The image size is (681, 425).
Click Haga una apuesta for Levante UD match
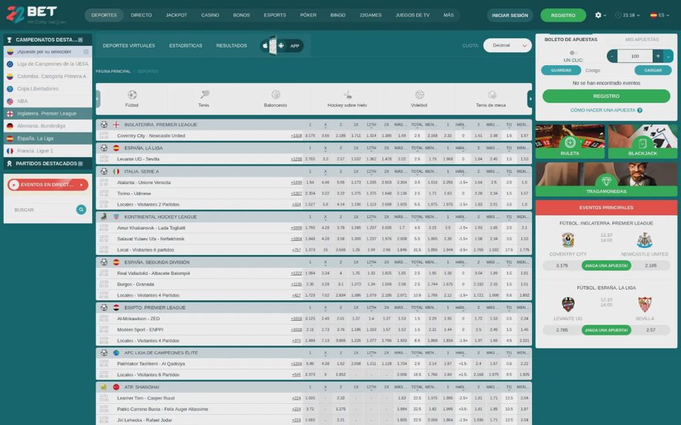[x=607, y=330]
